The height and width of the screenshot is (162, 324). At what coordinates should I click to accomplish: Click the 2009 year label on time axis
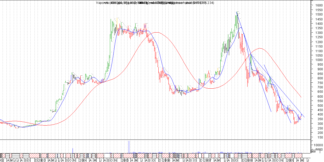pyautogui.click(x=290, y=160)
